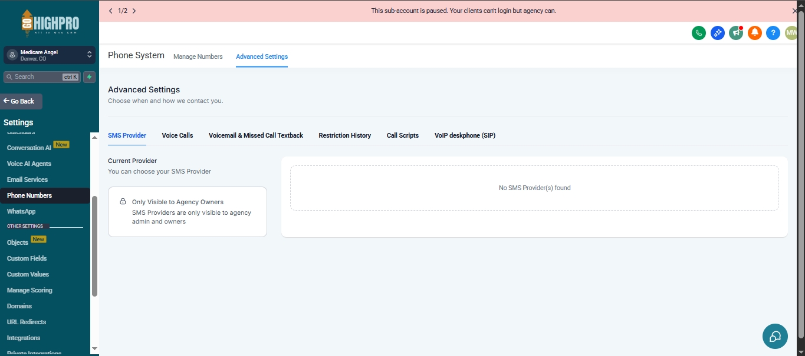Click the blue question mark help icon
The image size is (805, 356).
(773, 33)
